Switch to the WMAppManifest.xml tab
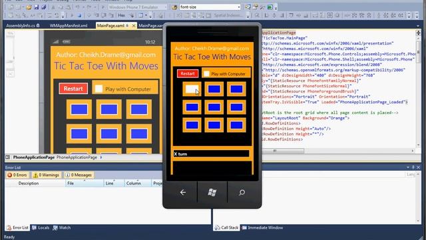 click(69, 25)
